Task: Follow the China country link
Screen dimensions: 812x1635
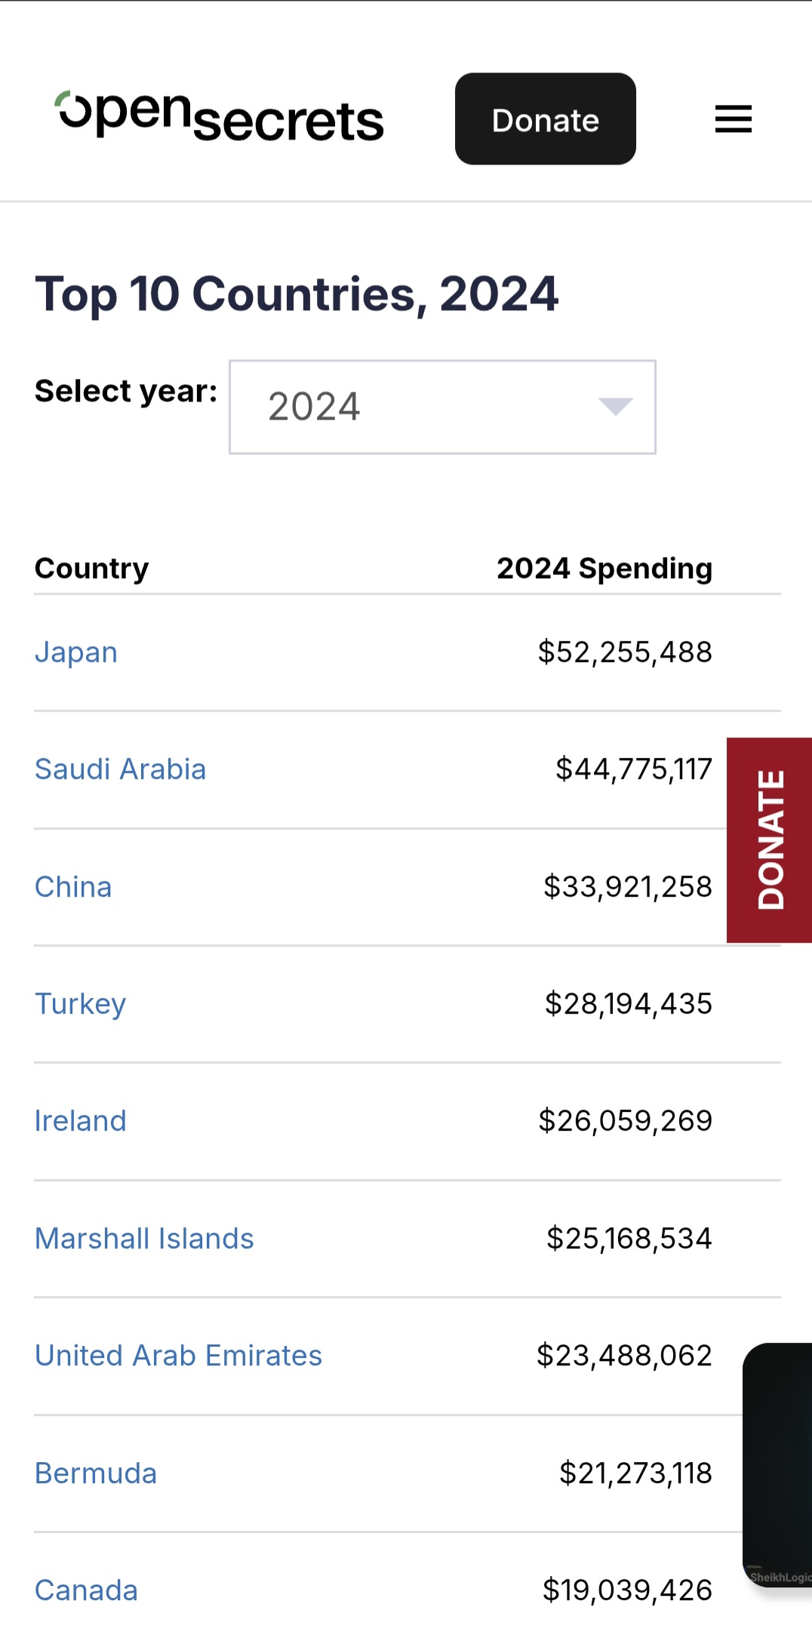Action: click(73, 887)
